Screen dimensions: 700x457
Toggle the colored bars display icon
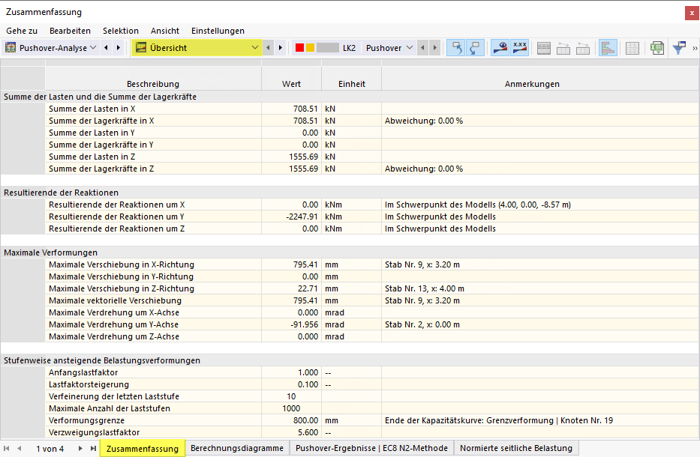point(608,48)
